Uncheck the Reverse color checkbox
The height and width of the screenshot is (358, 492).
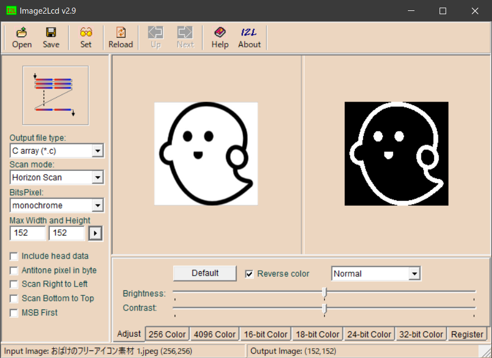pos(250,274)
